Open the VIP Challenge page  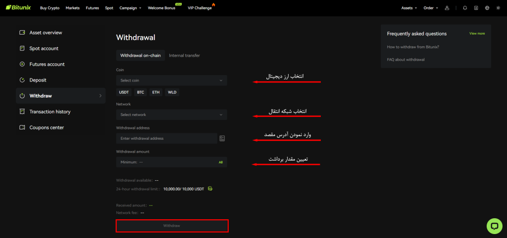tap(200, 8)
